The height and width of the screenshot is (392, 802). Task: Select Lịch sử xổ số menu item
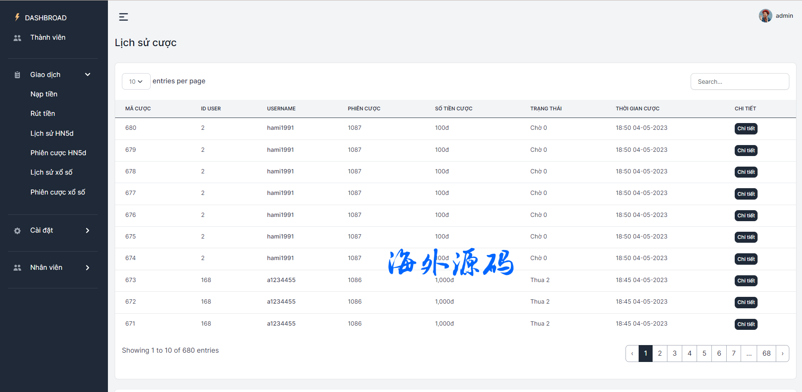click(x=51, y=172)
